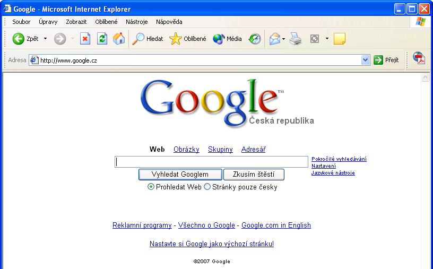The width and height of the screenshot is (433, 269).
Task: Go to the home page house icon
Action: coord(119,39)
